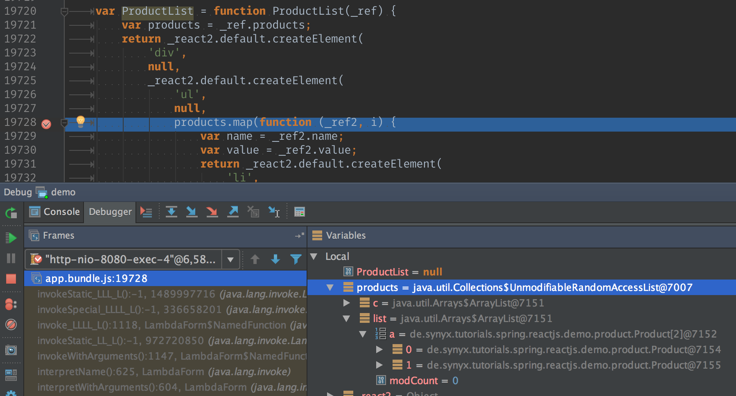Viewport: 736px width, 396px height.
Task: Switch to the Console tab
Action: pos(54,212)
